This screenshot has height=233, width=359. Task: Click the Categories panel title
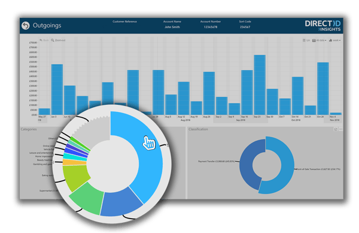(29, 129)
